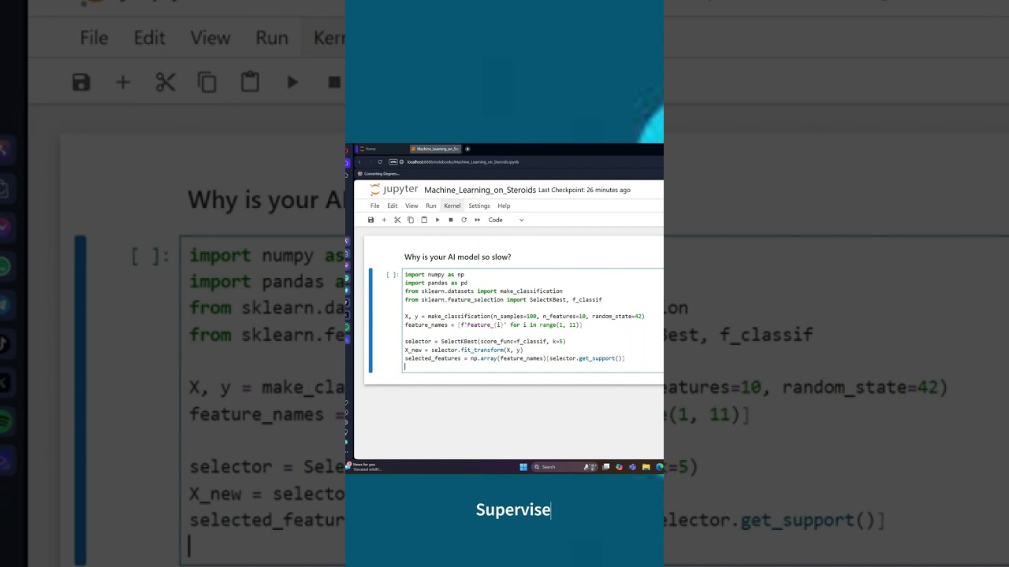
Task: Open the File menu in the centered Jupyter window
Action: 375,206
